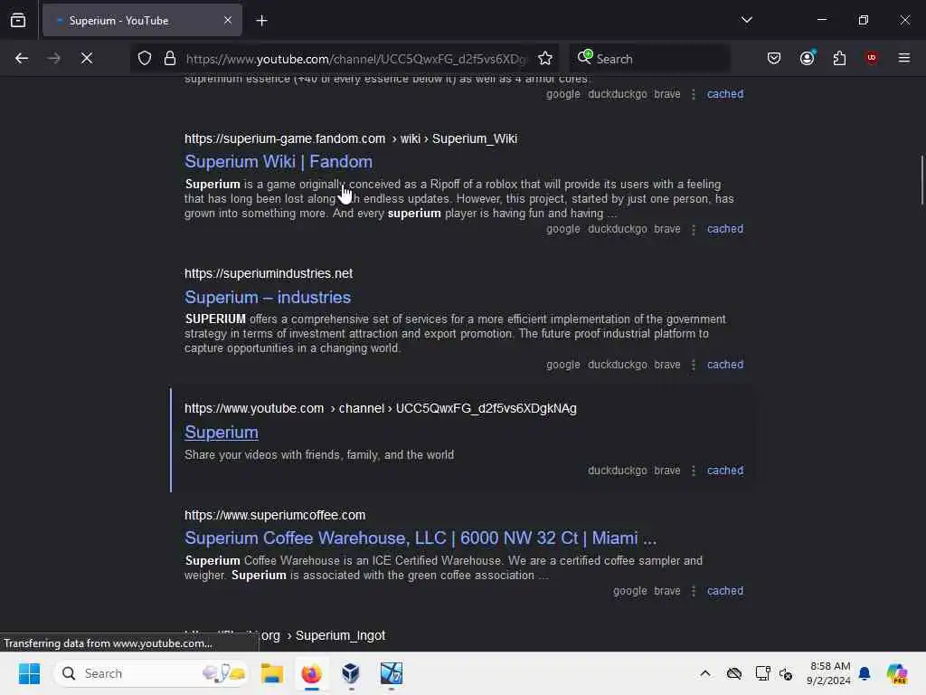Screen dimensions: 926x695
Task: Click brave under the YouTube result
Action: pos(666,471)
